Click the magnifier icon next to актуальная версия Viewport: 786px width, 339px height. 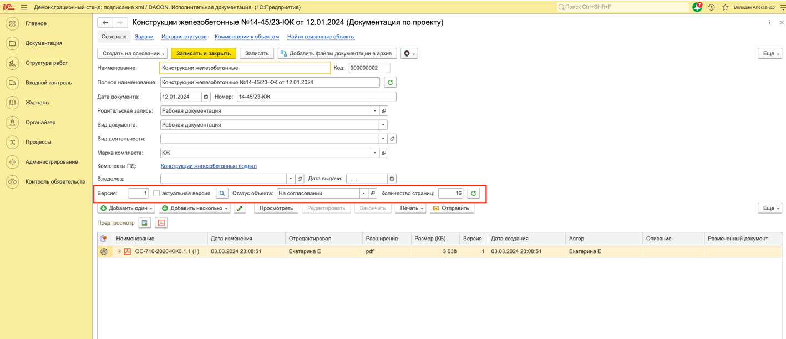pyautogui.click(x=222, y=193)
